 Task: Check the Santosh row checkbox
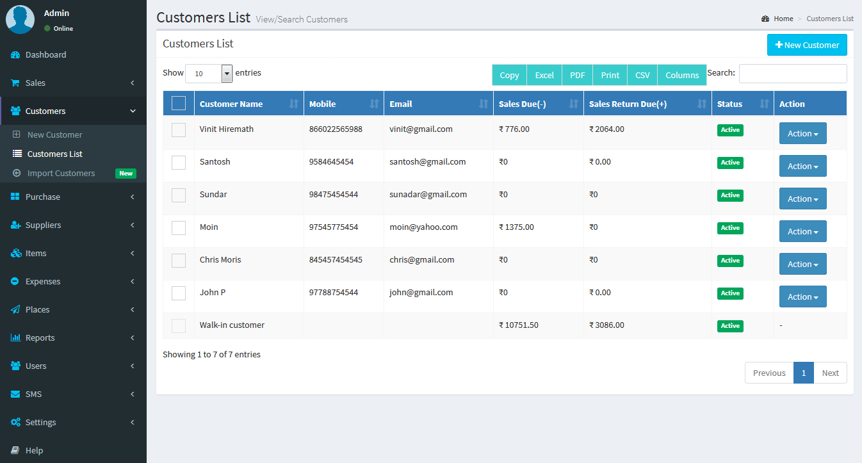tap(179, 163)
